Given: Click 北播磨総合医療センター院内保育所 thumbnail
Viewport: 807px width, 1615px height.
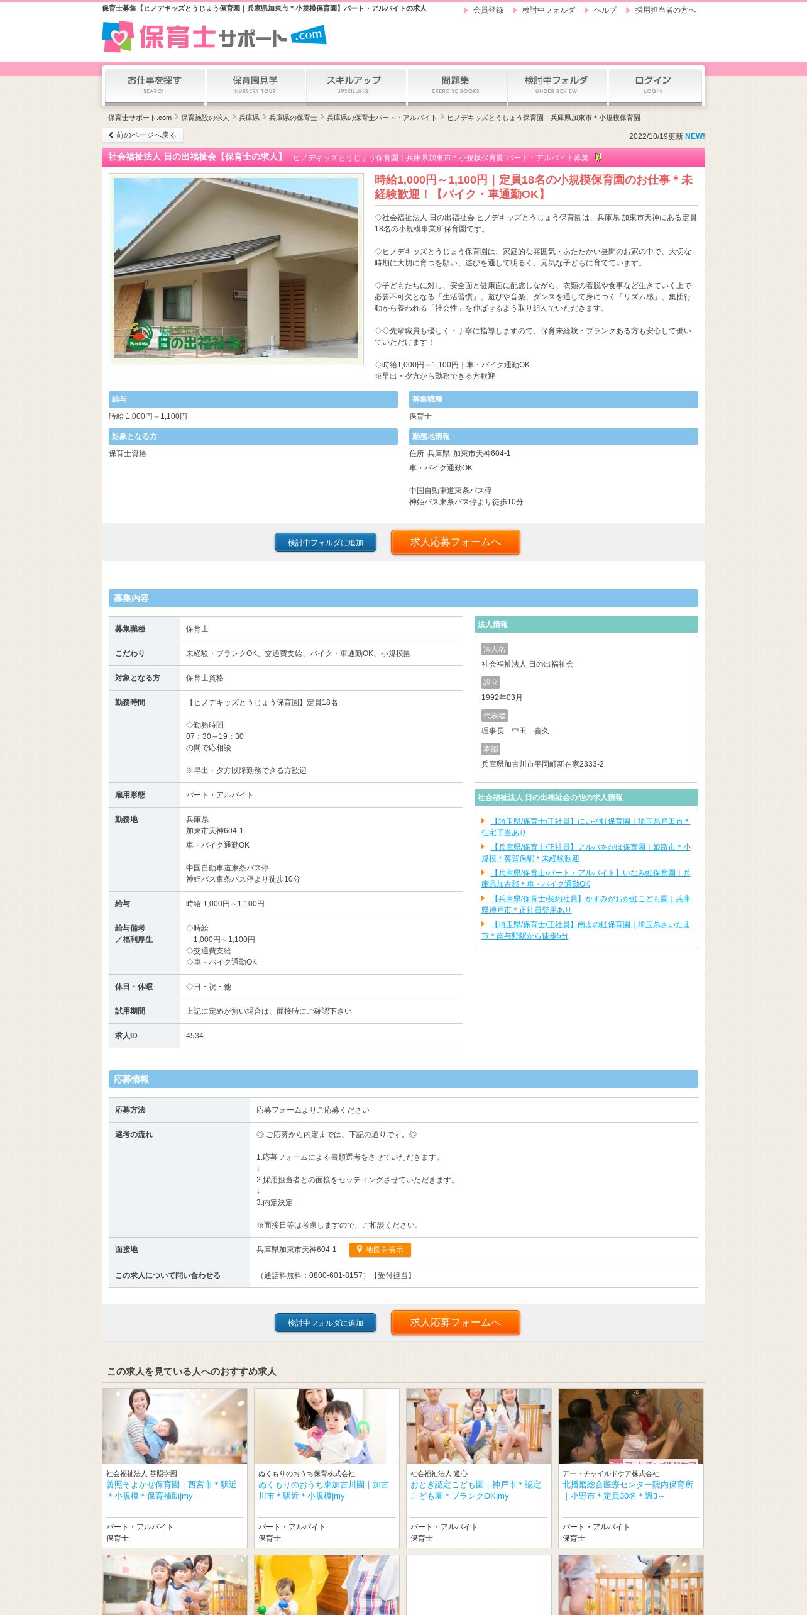Looking at the screenshot, I should click(631, 1426).
